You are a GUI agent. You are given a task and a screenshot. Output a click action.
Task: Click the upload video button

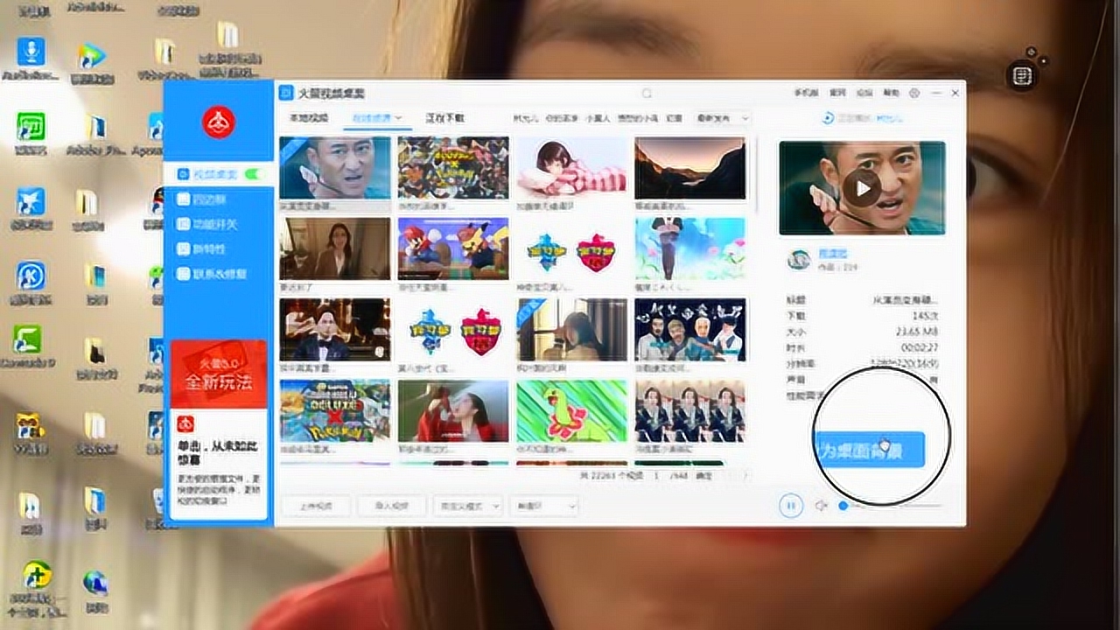point(315,505)
